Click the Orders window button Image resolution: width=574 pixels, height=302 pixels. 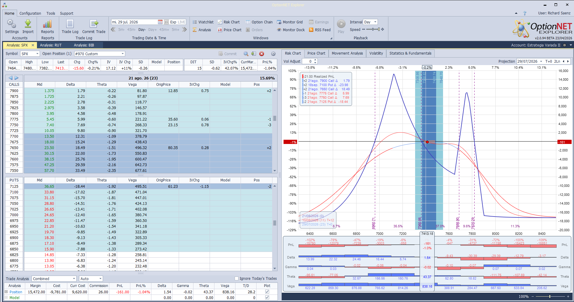click(x=254, y=30)
